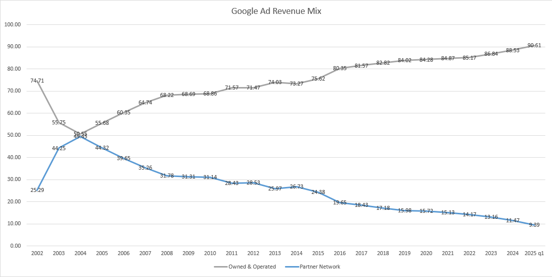
Task: Click the 31.31 data label
Action: tap(188, 177)
